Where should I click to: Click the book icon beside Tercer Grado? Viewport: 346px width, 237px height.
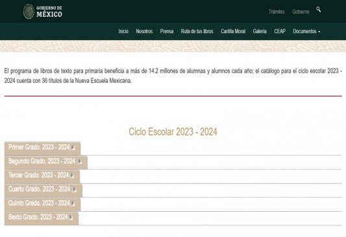tap(71, 175)
